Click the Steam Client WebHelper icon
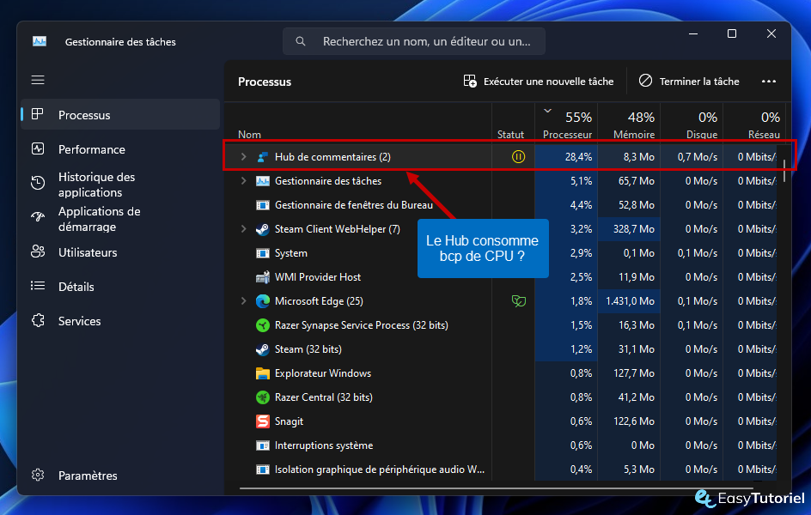The height and width of the screenshot is (515, 811). [263, 229]
